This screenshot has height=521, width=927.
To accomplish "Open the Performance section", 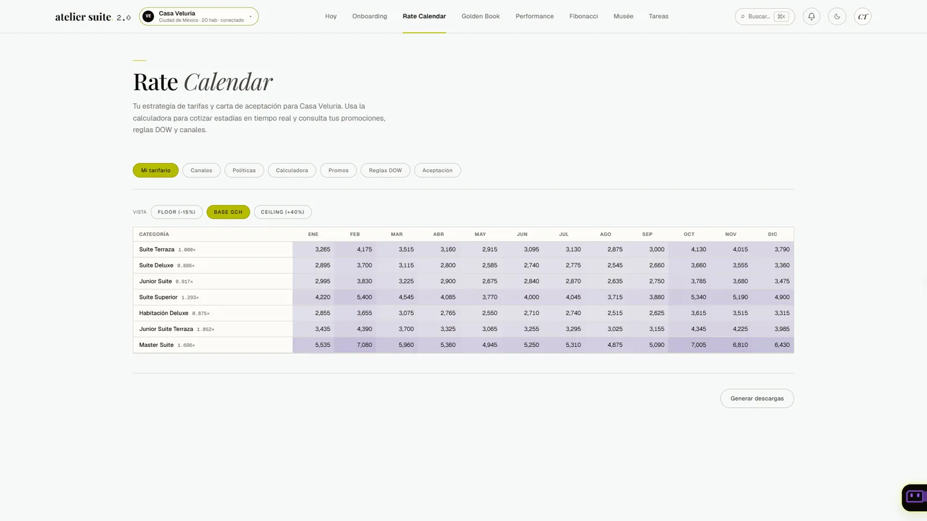I will coord(535,17).
